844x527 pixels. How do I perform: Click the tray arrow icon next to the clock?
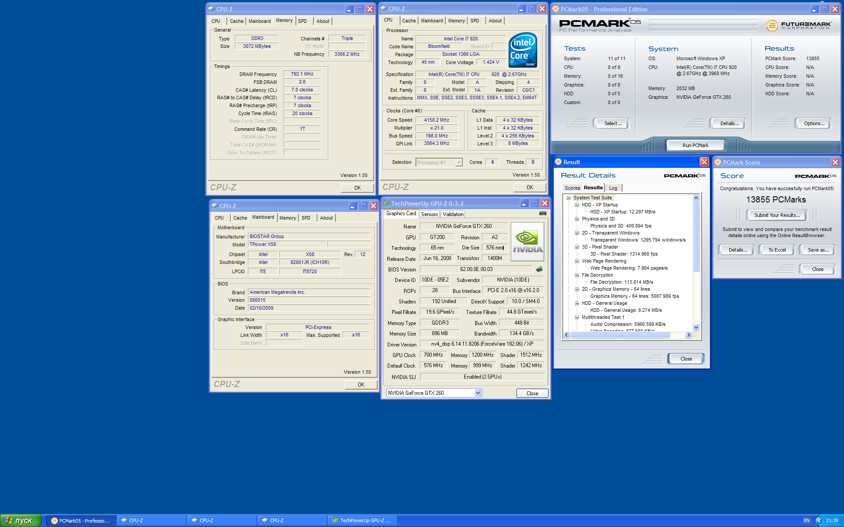819,520
